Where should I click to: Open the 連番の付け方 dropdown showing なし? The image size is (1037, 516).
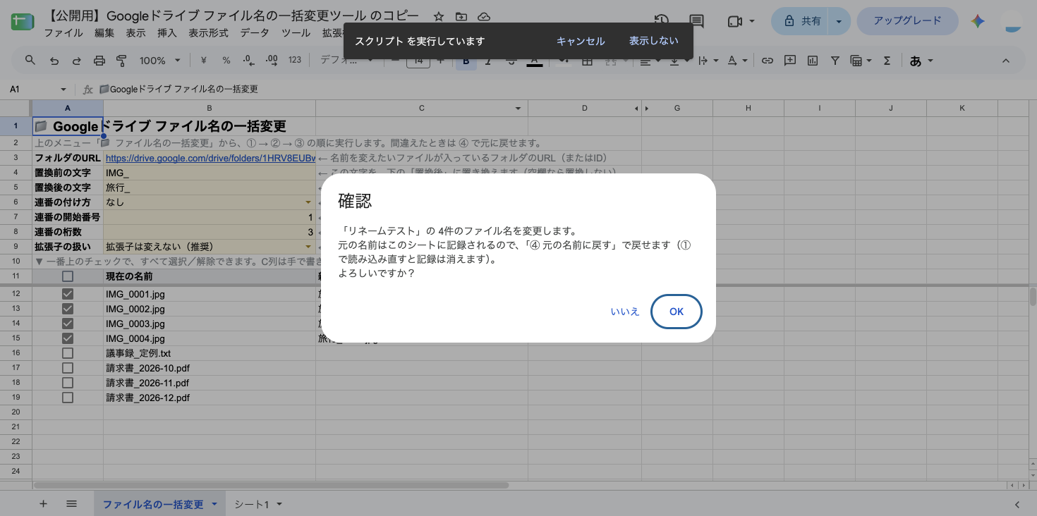click(x=308, y=202)
